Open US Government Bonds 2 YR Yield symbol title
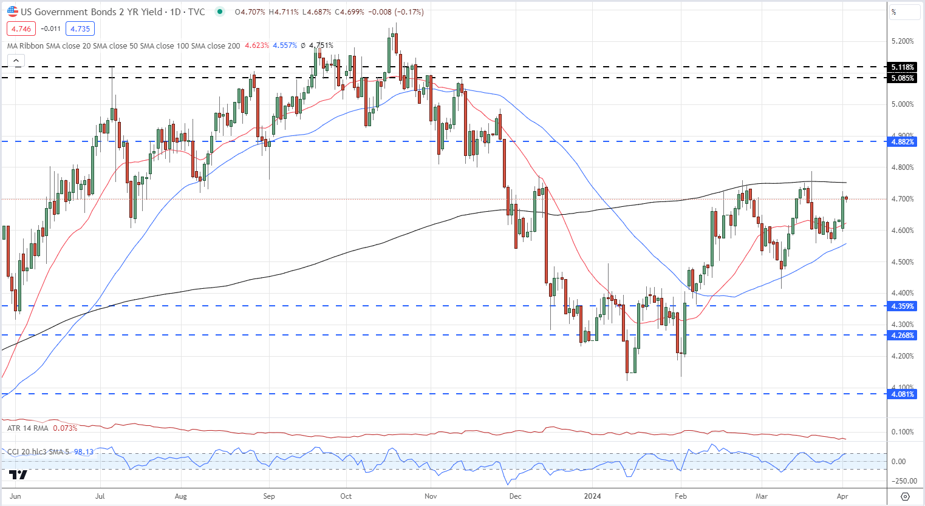The height and width of the screenshot is (506, 925). tap(113, 12)
